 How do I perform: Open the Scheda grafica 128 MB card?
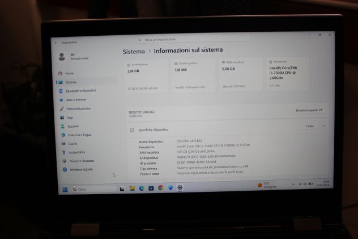point(193,75)
